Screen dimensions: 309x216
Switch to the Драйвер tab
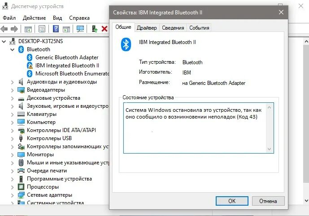tap(147, 28)
